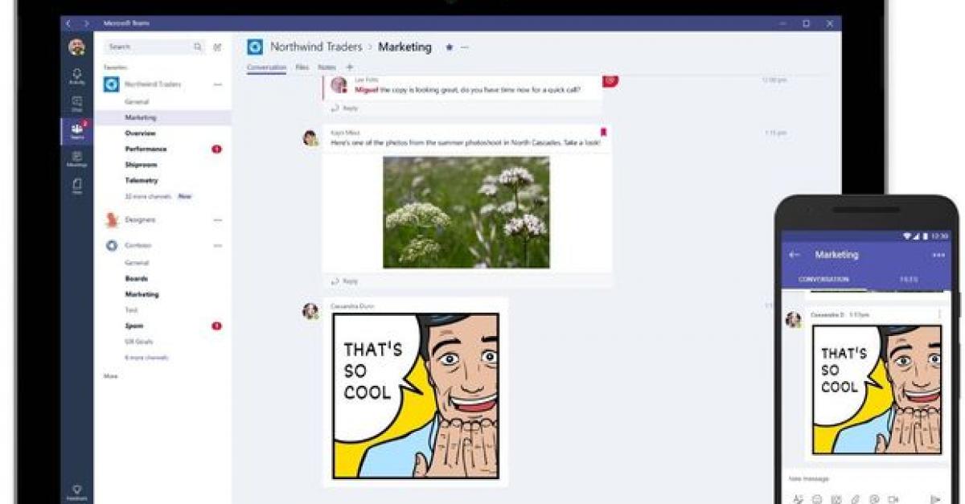965x504 pixels.
Task: Click the Northwind Traders breadcrumb in header
Action: point(316,47)
